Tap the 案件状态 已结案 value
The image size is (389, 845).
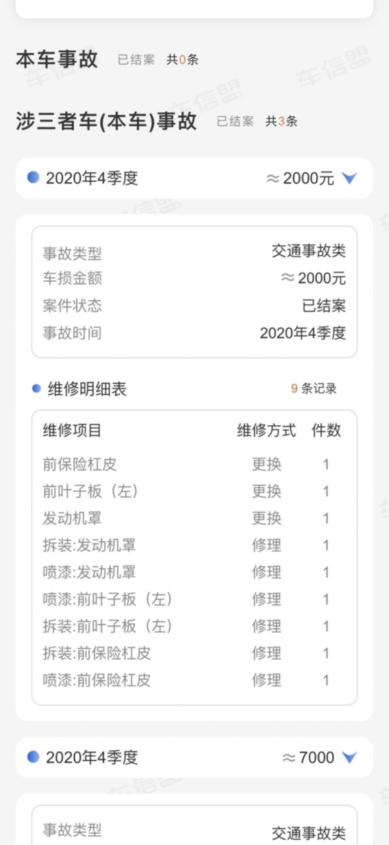point(324,306)
